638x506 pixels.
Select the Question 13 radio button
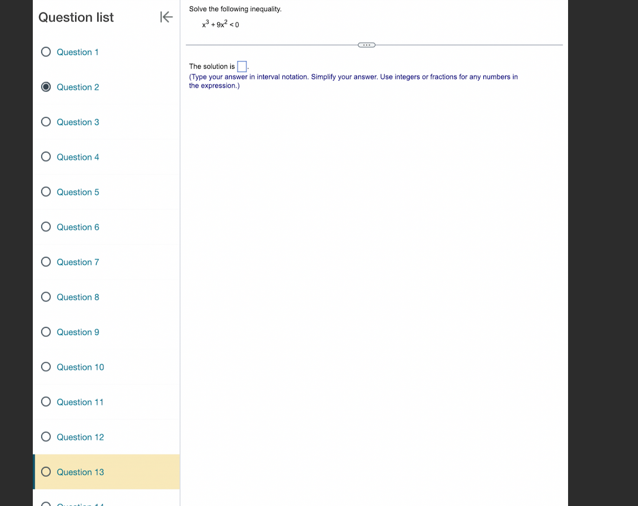(46, 472)
